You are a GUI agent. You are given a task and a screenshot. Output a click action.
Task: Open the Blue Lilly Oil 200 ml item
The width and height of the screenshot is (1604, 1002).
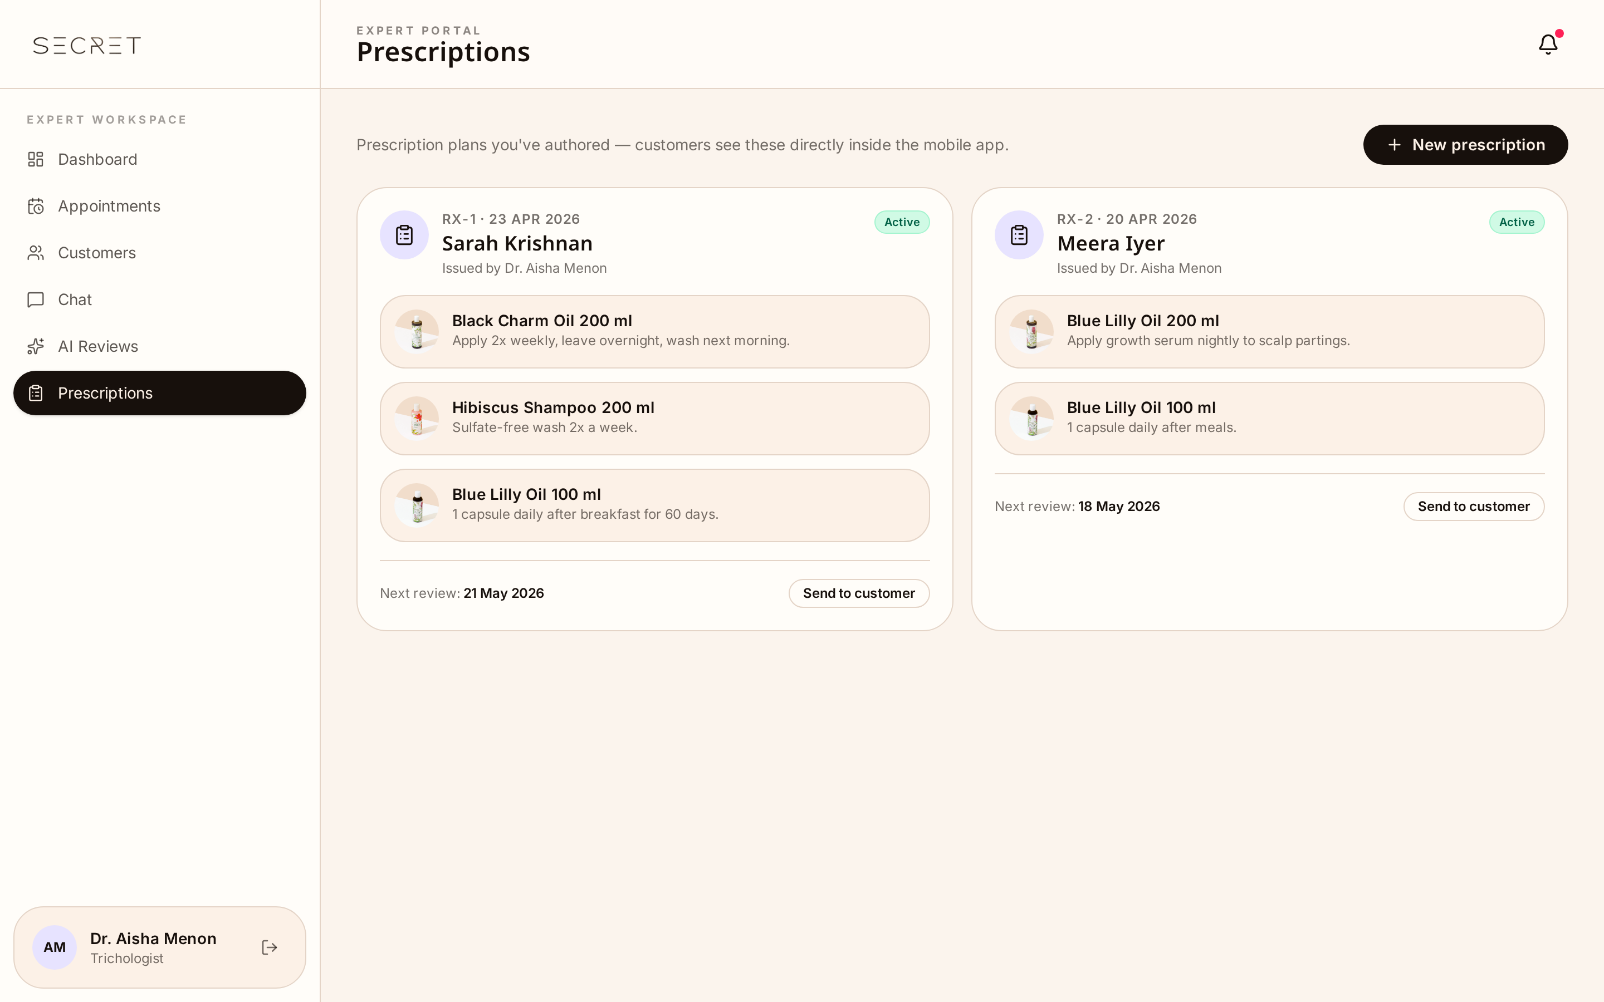tap(1269, 331)
